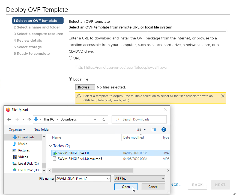
Task: Open the Organize menu
Action: click(17, 130)
